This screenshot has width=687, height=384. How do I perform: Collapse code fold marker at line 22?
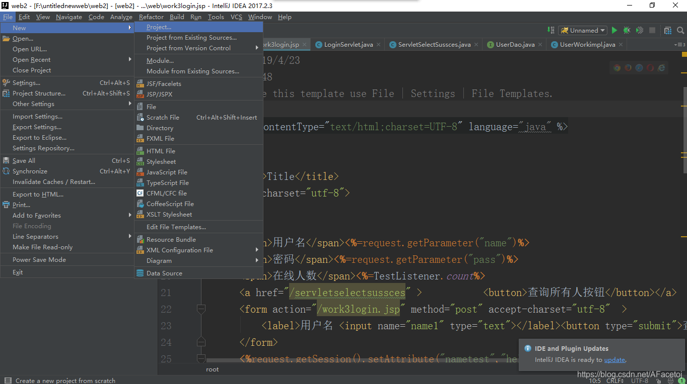click(x=201, y=309)
